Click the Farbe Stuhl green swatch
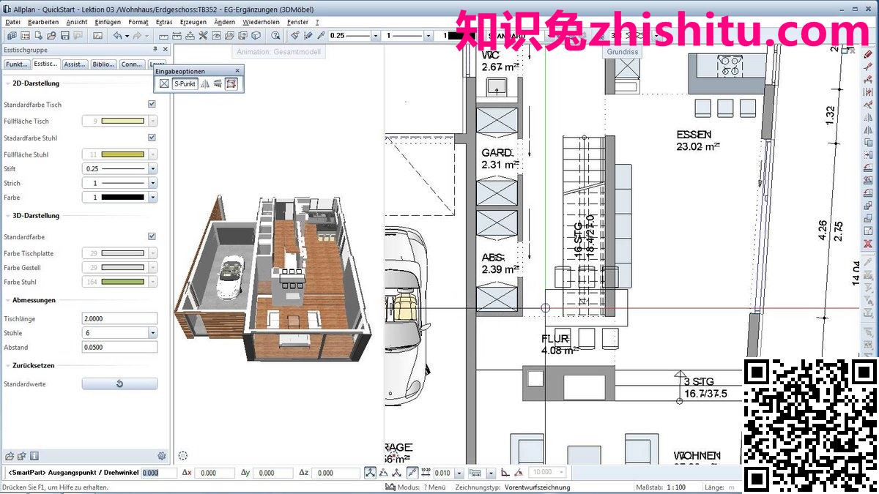This screenshot has height=494, width=879. 122,282
